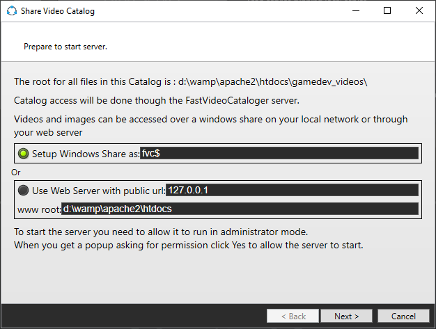This screenshot has height=329, width=436.
Task: Click the catalog root path text line
Action: [190, 81]
